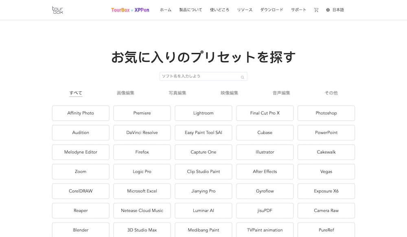Open the Logic Pro preset
This screenshot has height=237, width=407.
coord(142,172)
